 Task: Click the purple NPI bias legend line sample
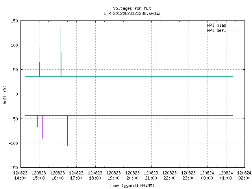point(234,25)
